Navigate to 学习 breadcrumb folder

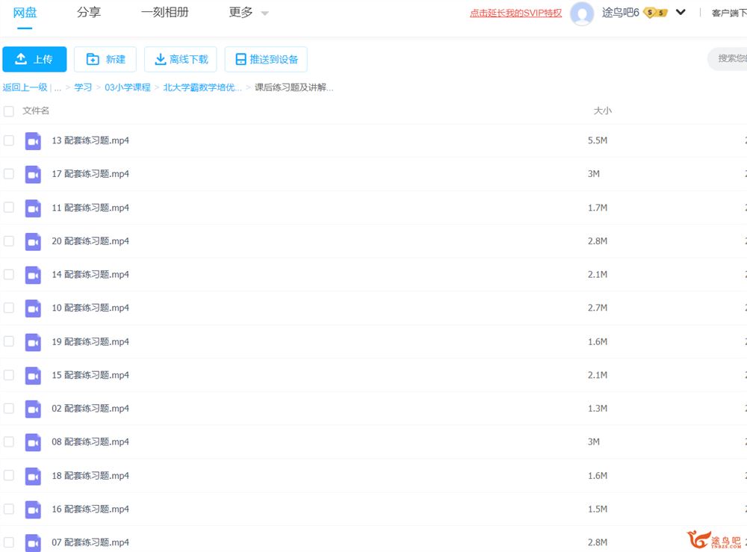pos(83,87)
